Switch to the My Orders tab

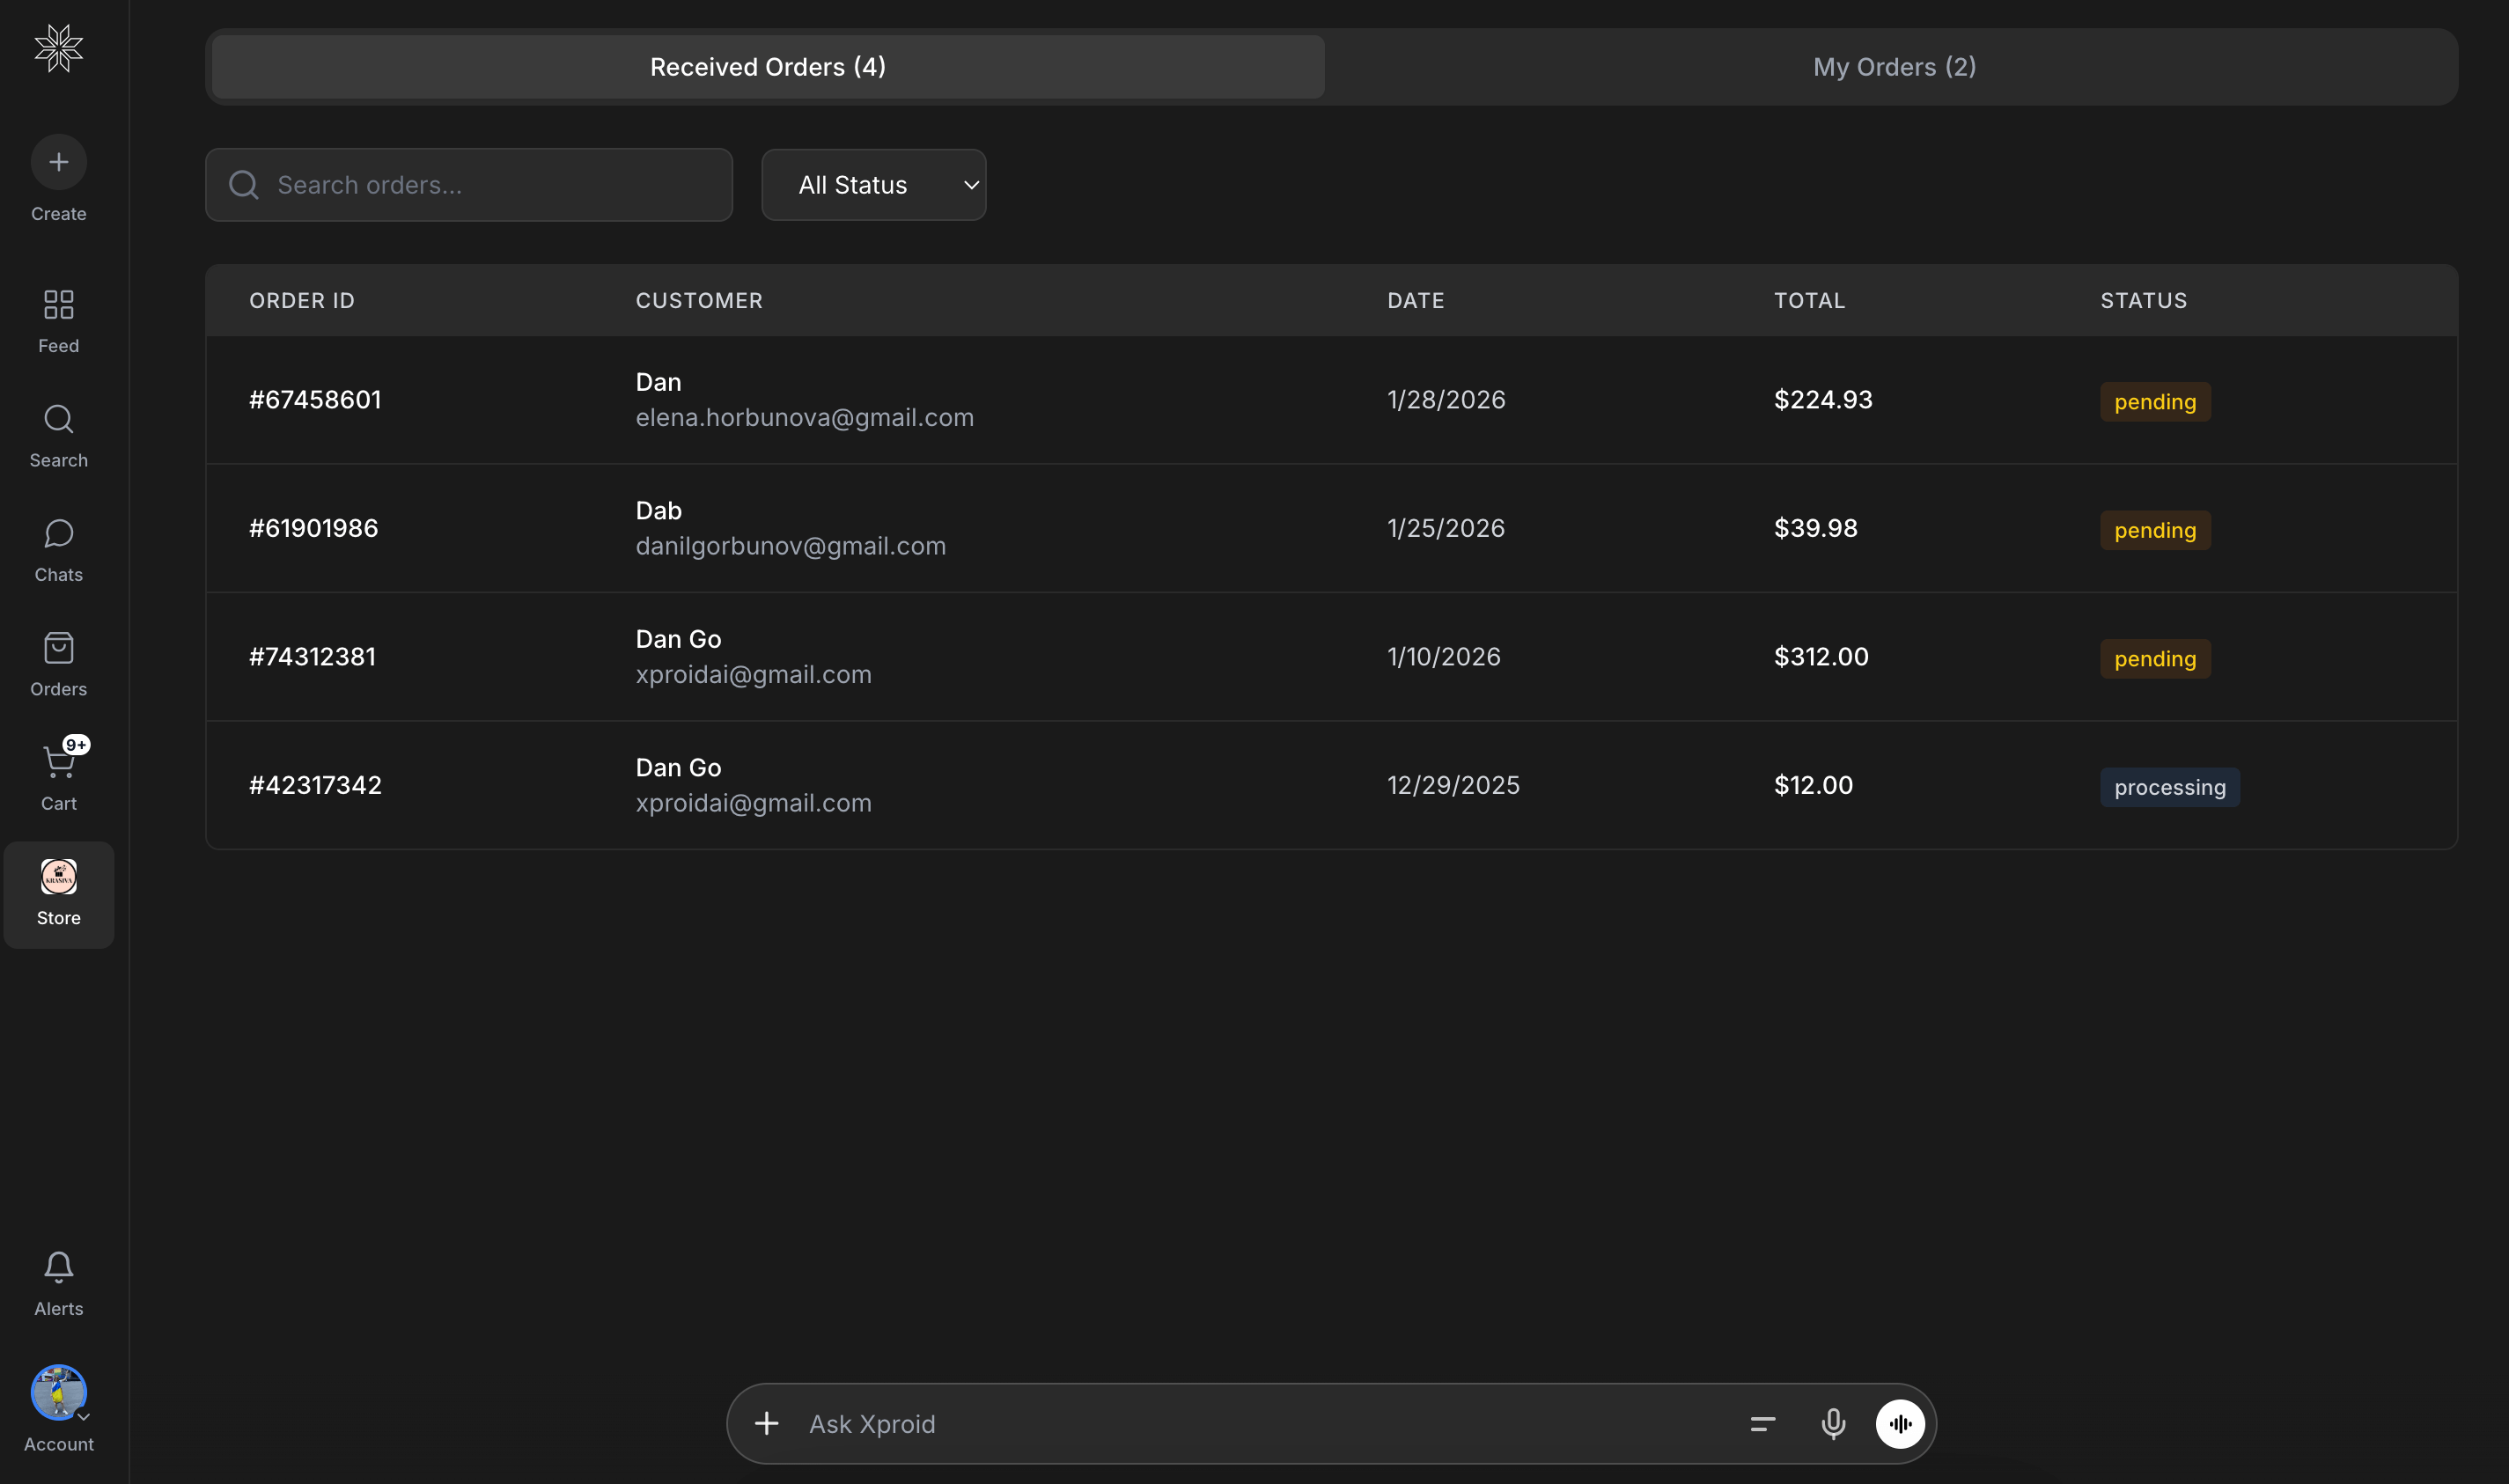[1893, 66]
